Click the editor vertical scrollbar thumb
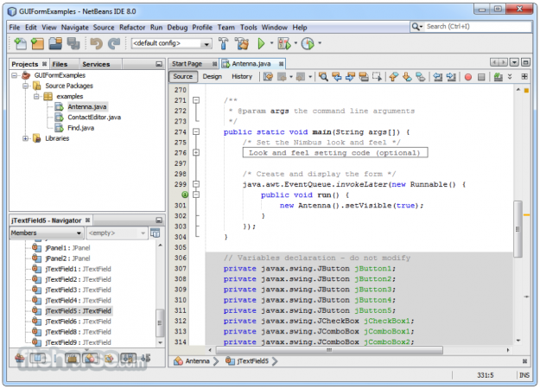Image resolution: width=540 pixels, height=389 pixels. (x=518, y=229)
